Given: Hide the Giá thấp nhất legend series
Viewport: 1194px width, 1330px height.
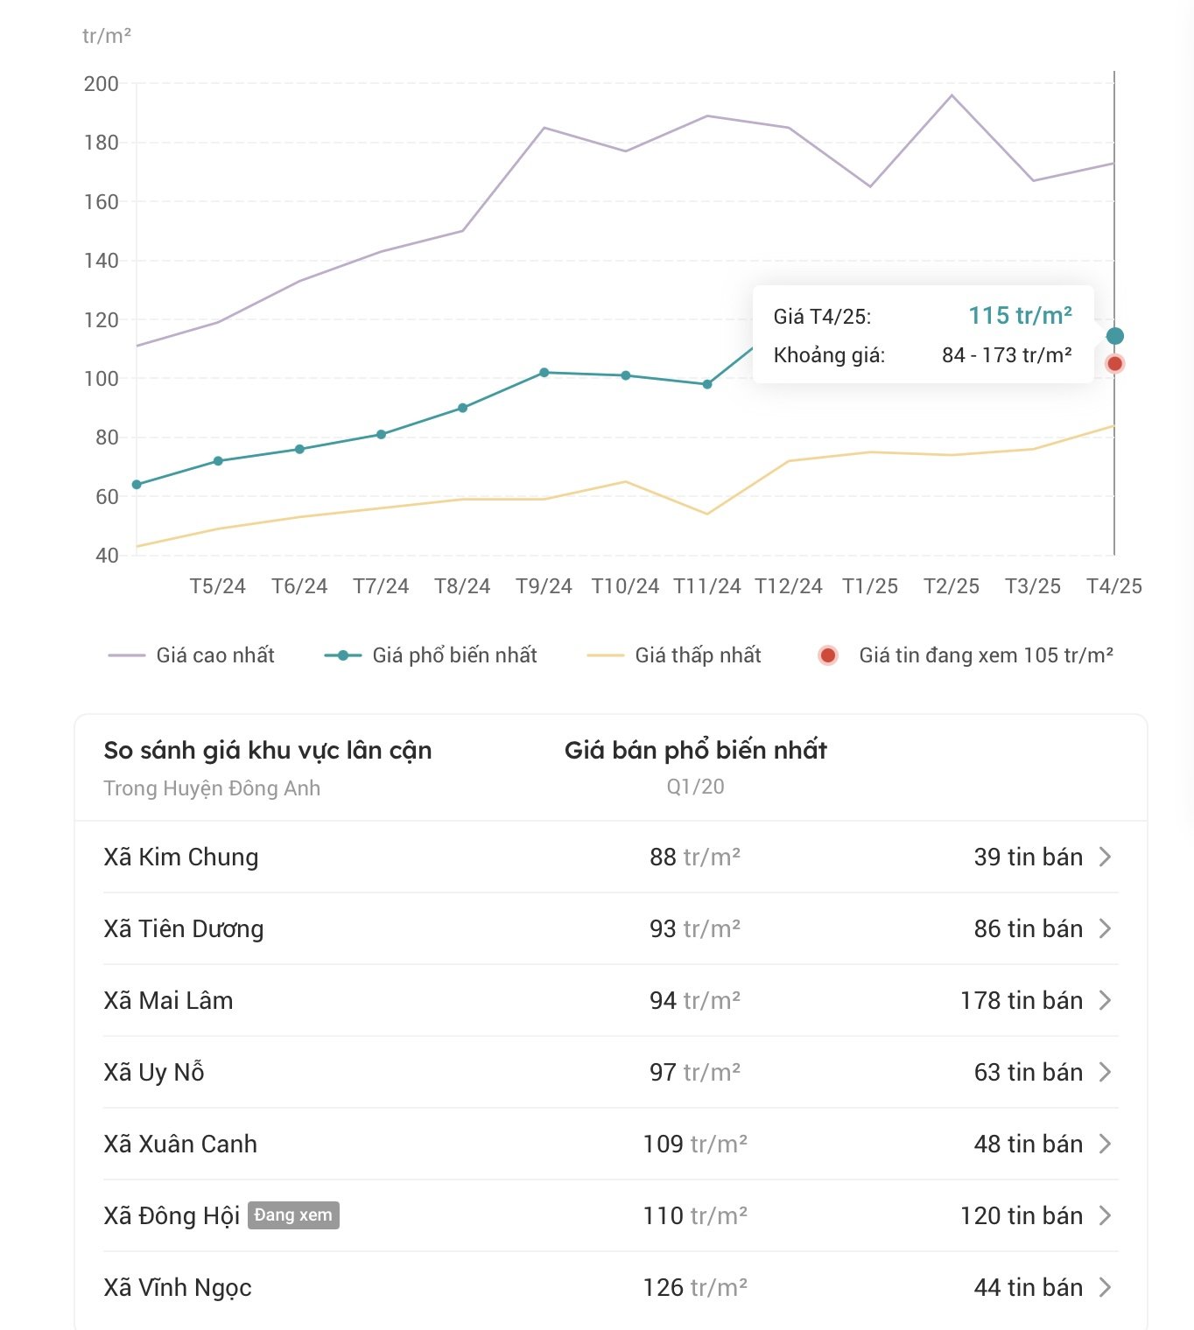Looking at the screenshot, I should coord(674,655).
